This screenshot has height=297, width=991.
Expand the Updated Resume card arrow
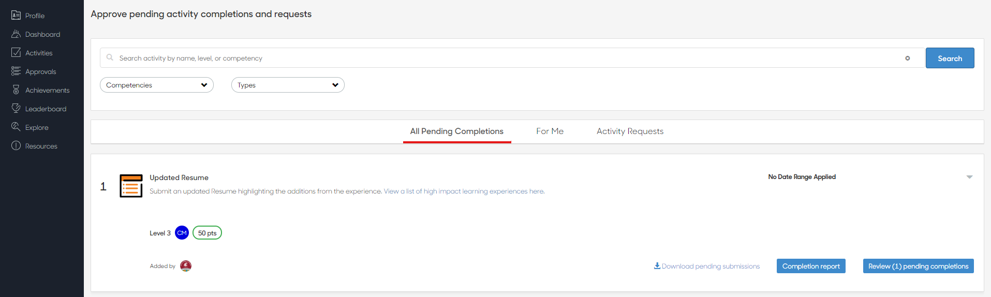pyautogui.click(x=969, y=177)
